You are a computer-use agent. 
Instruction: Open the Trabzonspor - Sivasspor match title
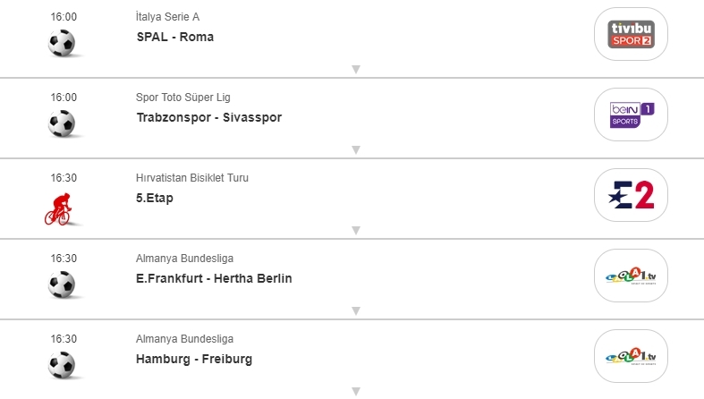coord(209,117)
